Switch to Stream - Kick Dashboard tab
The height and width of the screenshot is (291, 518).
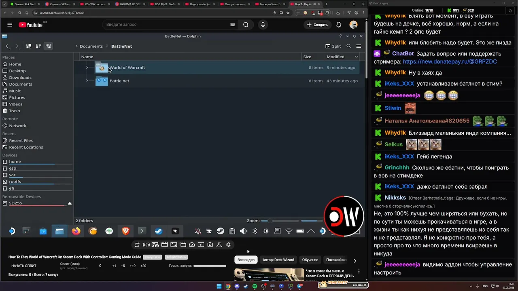click(25, 4)
